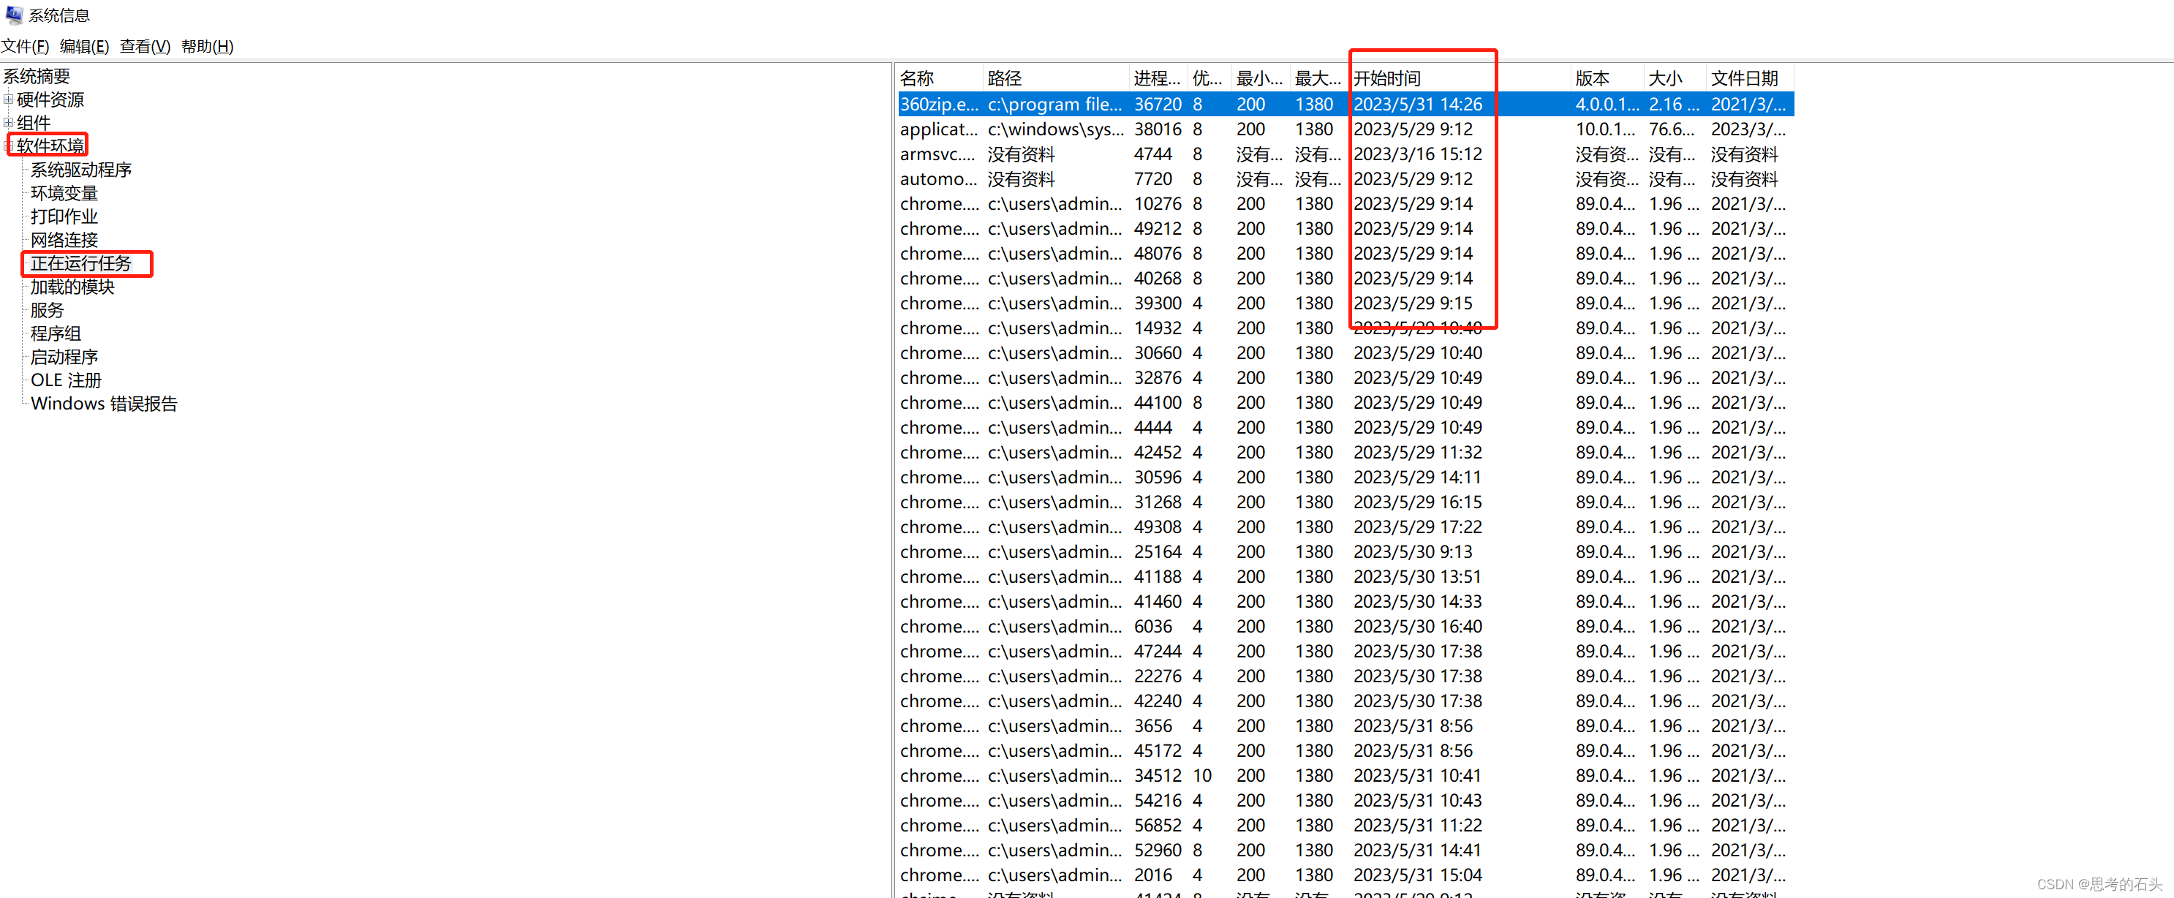2174x898 pixels.
Task: Click process ID 44100 cell
Action: click(1157, 404)
